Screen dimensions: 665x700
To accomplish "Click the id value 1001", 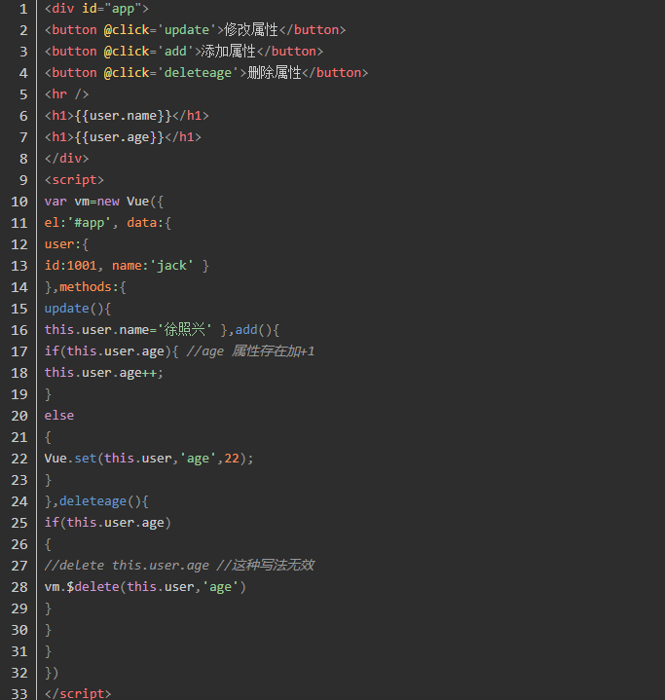I will tap(81, 266).
